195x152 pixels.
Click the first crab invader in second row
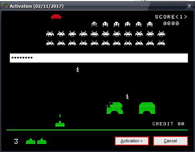click(x=50, y=34)
